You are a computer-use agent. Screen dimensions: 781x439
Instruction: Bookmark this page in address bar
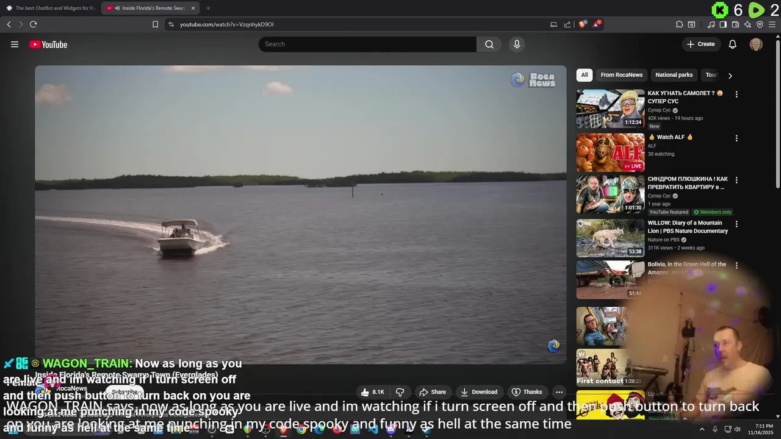pos(155,24)
